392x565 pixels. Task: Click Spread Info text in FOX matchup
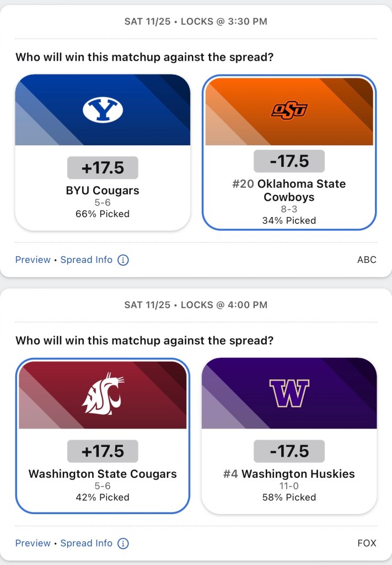coord(87,543)
